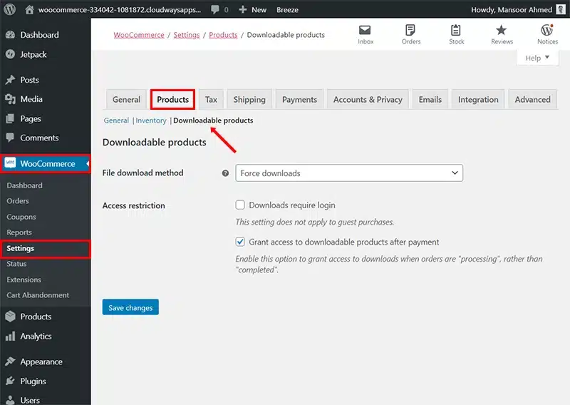The image size is (570, 405).
Task: Open the General products sub-section link
Action: [x=116, y=121]
